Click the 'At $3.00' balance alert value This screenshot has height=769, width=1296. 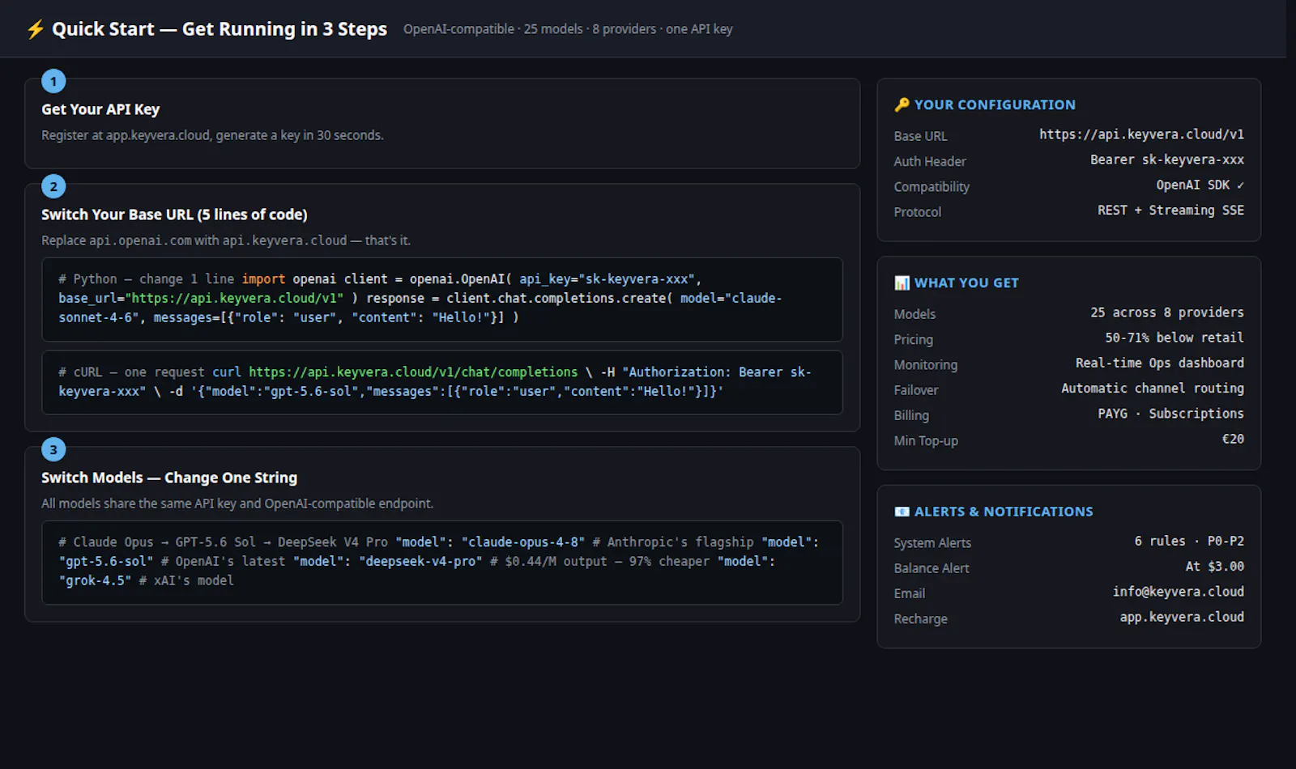(x=1215, y=567)
